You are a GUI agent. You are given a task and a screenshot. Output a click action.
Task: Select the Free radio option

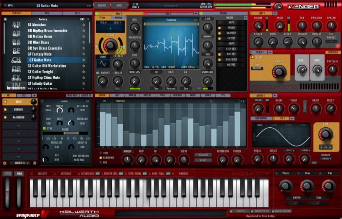click(101, 153)
